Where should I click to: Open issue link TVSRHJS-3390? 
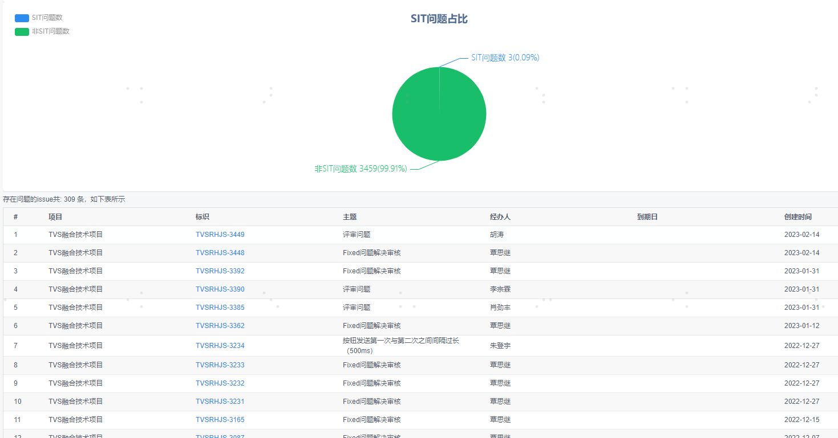220,289
